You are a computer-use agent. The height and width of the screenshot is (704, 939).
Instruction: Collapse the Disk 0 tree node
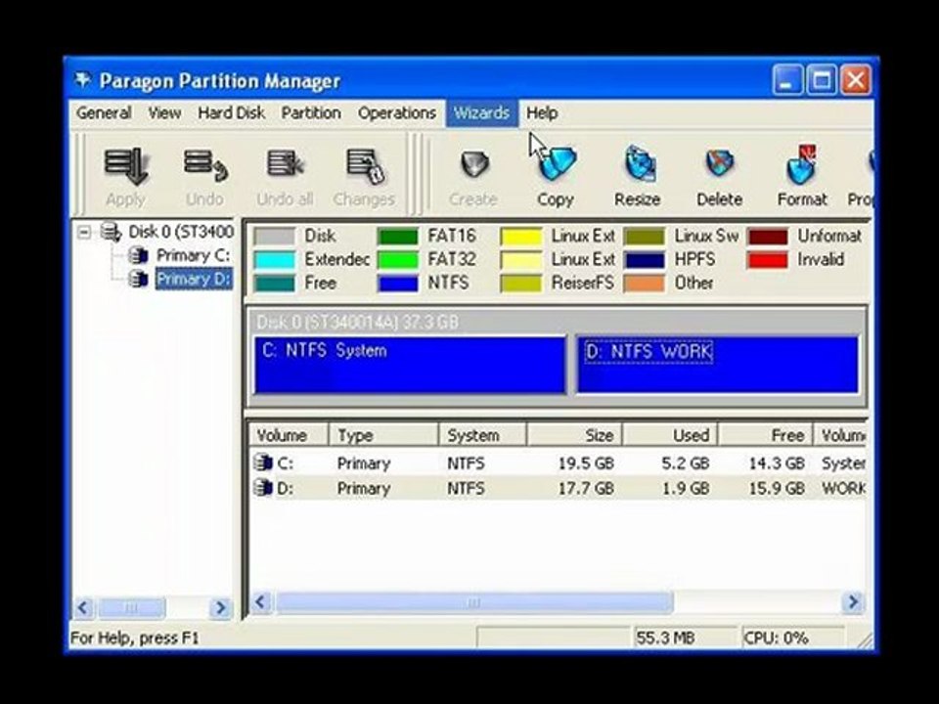(85, 233)
